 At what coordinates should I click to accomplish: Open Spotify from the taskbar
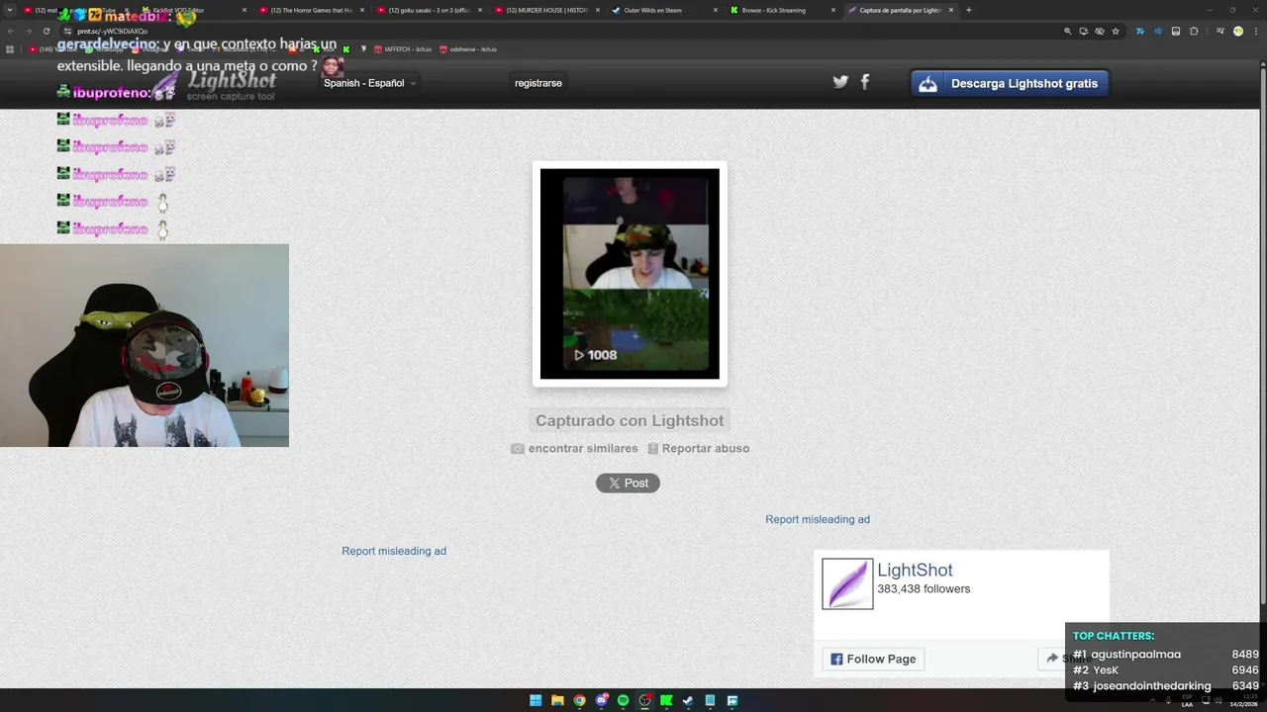tap(623, 700)
